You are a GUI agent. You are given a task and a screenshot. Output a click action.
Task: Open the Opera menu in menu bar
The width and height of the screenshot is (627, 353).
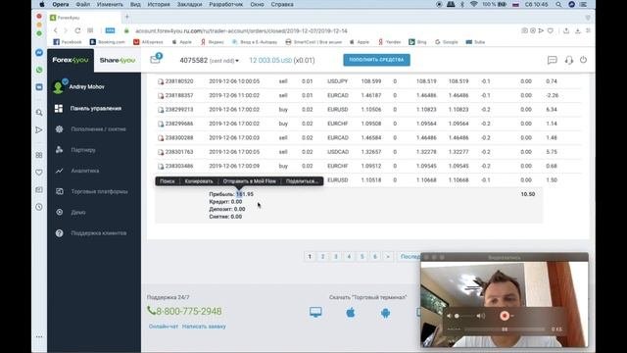pyautogui.click(x=61, y=4)
